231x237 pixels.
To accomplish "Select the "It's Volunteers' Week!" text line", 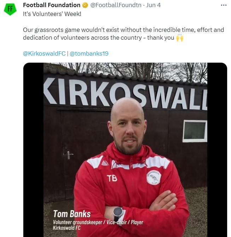I will click(52, 14).
